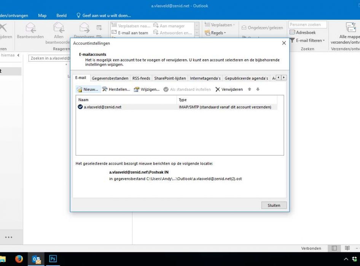Show hidden system tray icons

tap(346, 259)
